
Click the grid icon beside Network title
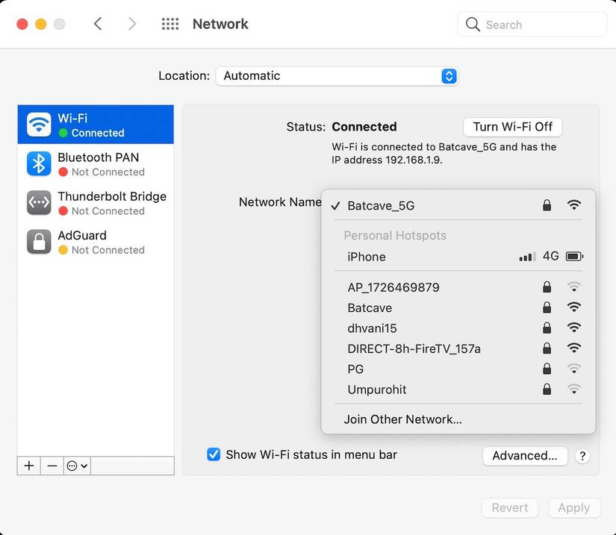170,23
